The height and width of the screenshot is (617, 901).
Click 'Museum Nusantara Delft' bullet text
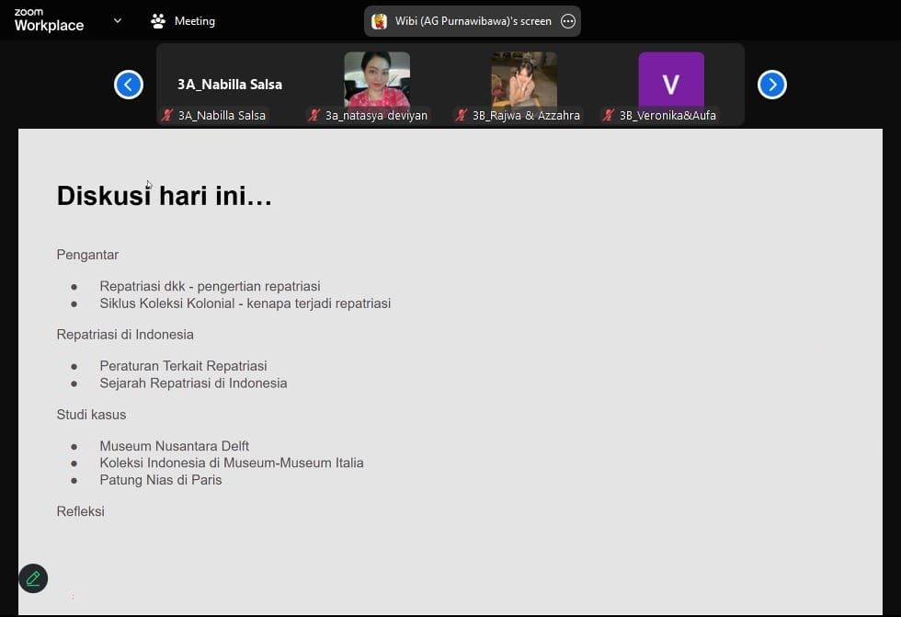(x=175, y=446)
